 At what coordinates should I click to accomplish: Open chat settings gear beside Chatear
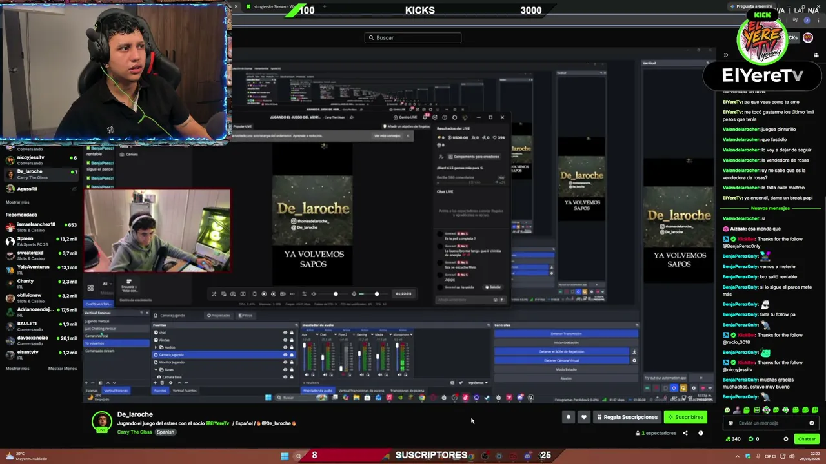point(786,439)
